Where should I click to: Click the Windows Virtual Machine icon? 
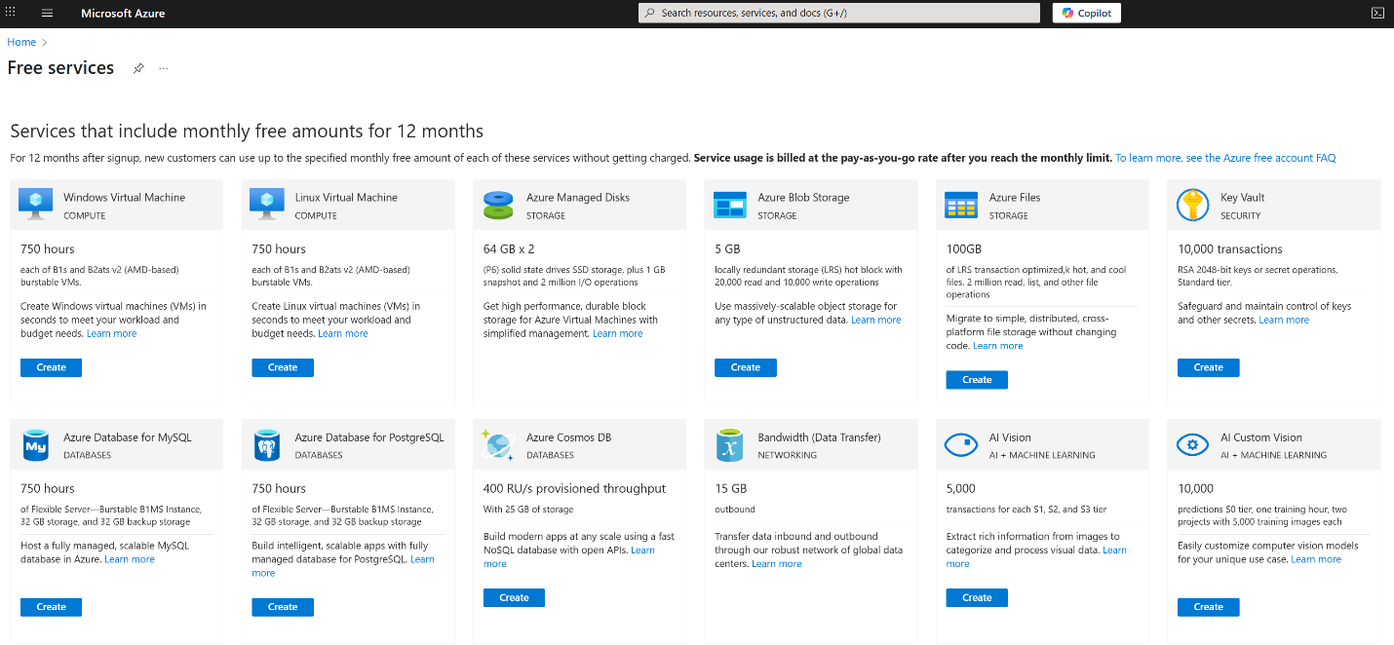(36, 205)
